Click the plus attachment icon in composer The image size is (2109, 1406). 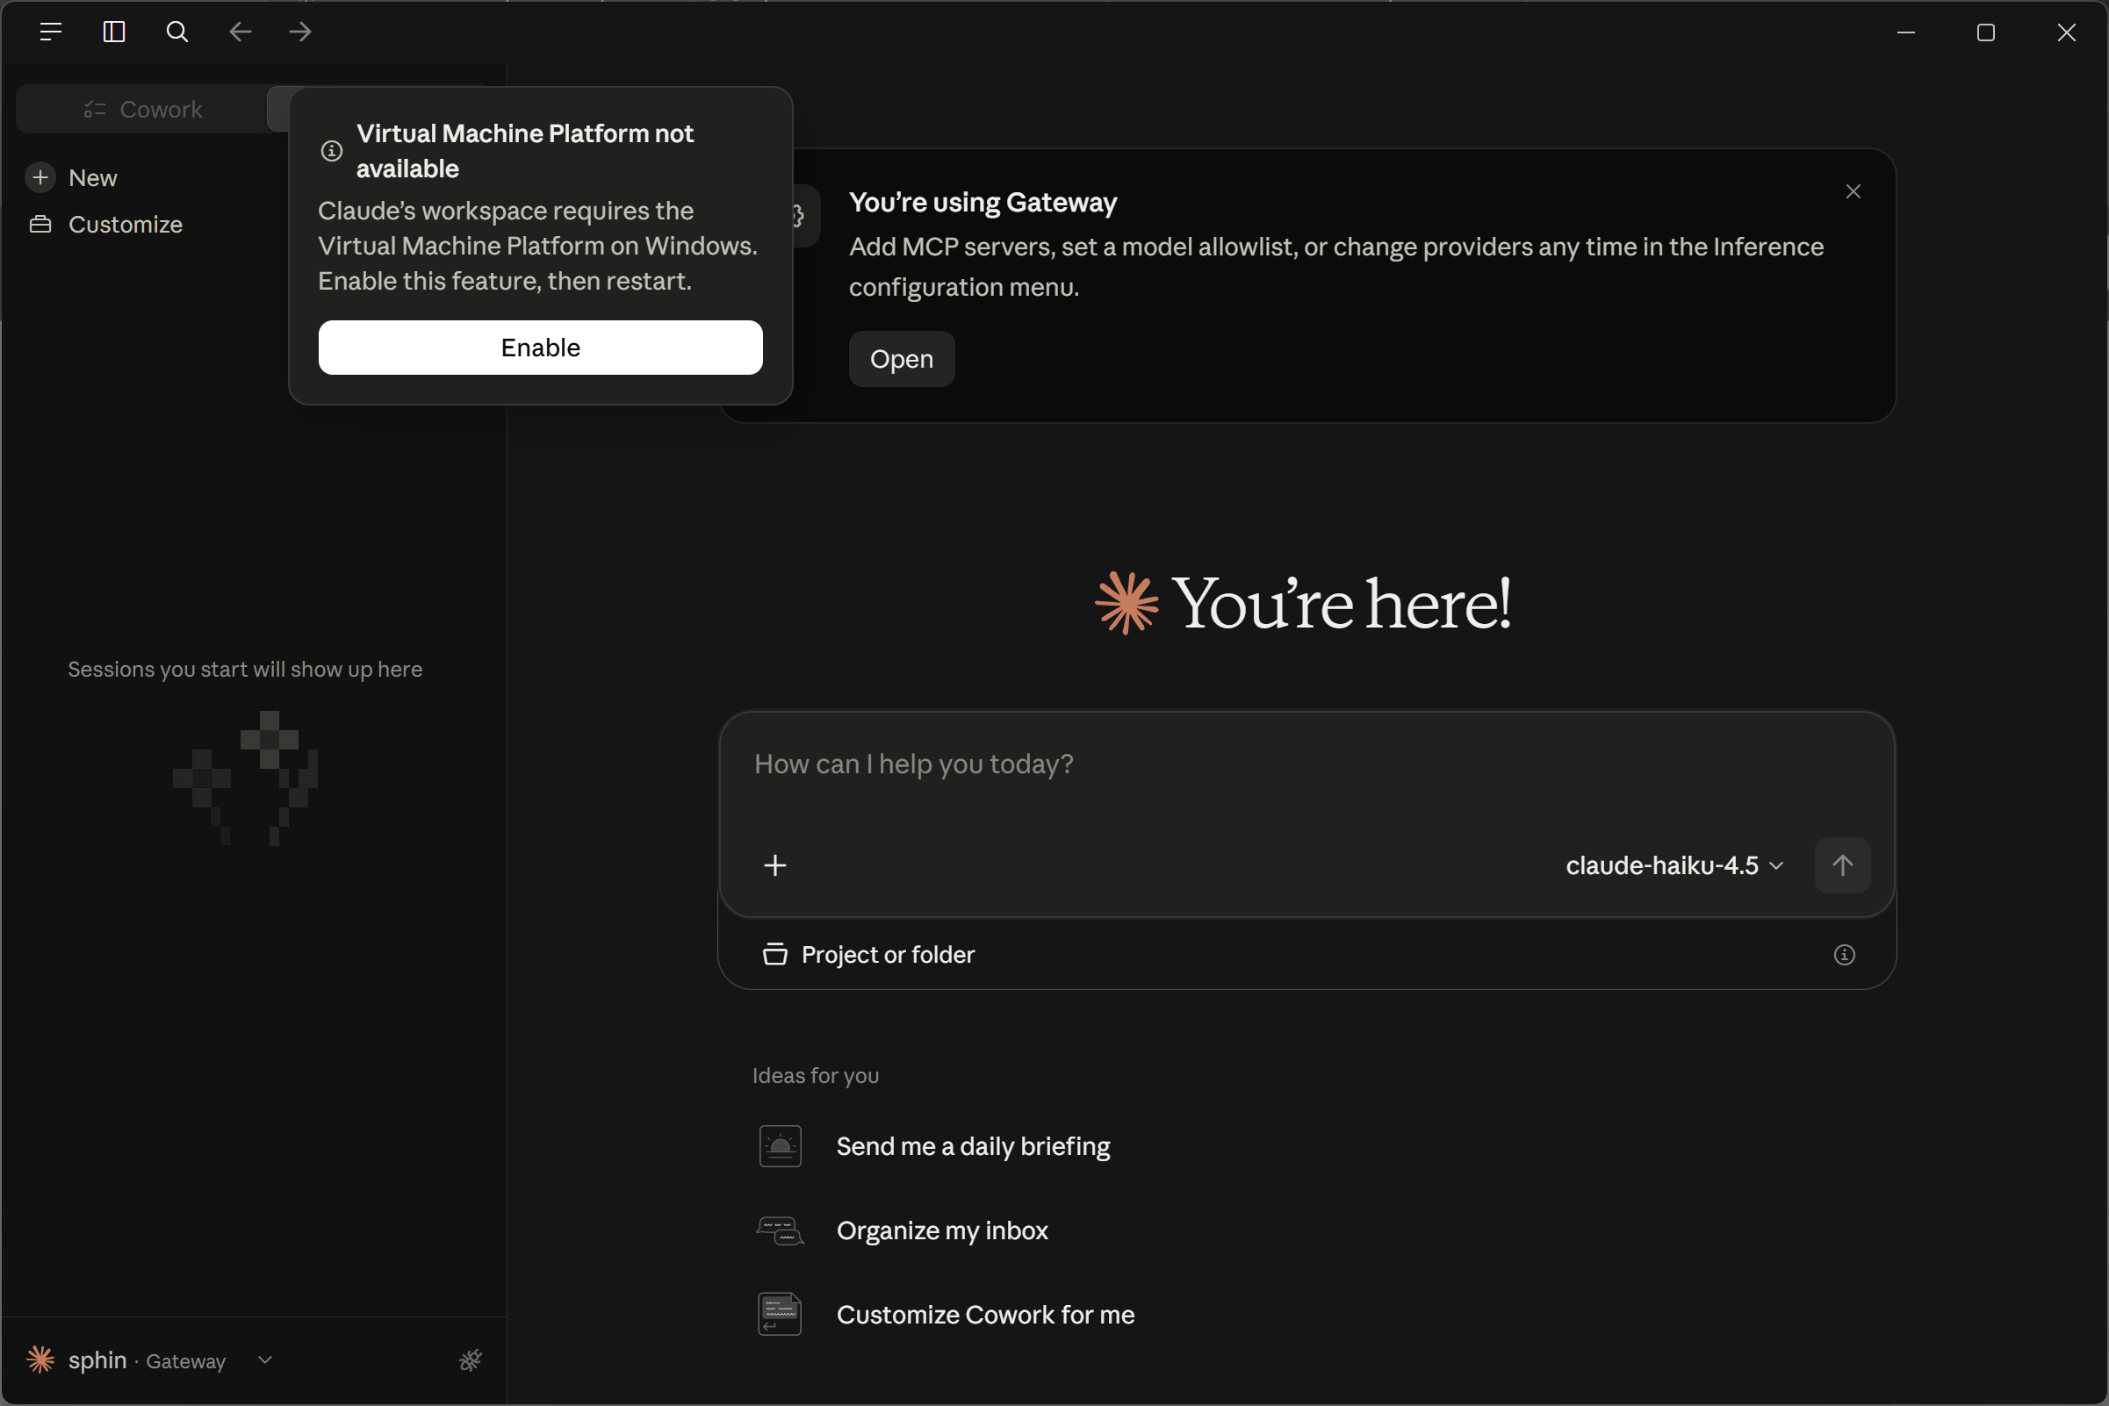pyautogui.click(x=775, y=865)
